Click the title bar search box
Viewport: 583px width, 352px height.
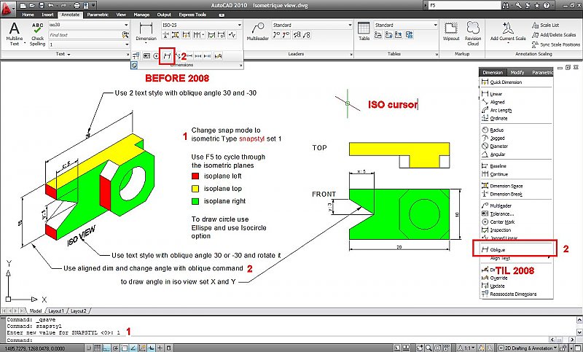[x=463, y=5]
